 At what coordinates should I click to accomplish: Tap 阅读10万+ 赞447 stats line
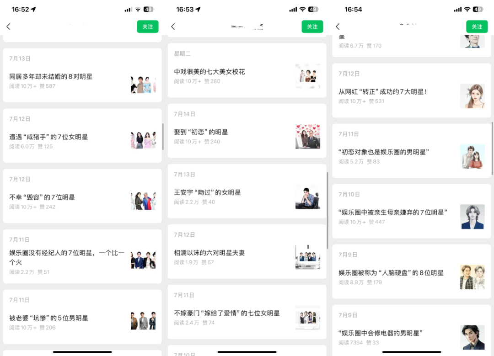(362, 222)
